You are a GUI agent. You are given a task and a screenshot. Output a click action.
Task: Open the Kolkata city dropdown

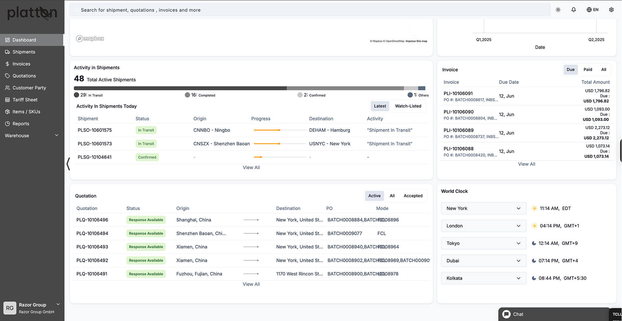[483, 278]
